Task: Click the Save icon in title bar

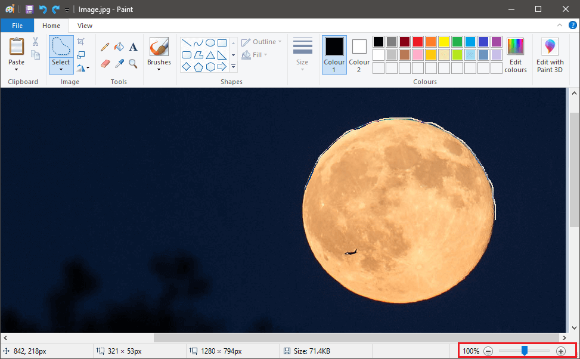Action: click(x=29, y=10)
